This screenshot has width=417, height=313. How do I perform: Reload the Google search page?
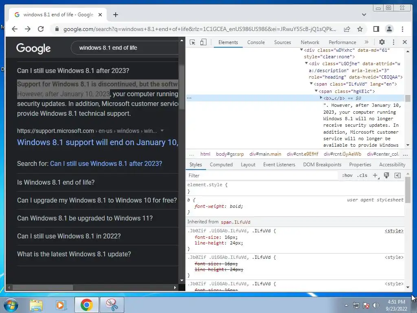tap(41, 29)
